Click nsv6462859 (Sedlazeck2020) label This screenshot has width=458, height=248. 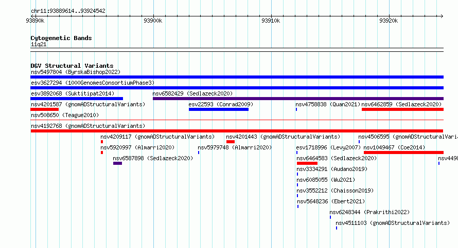click(x=401, y=104)
